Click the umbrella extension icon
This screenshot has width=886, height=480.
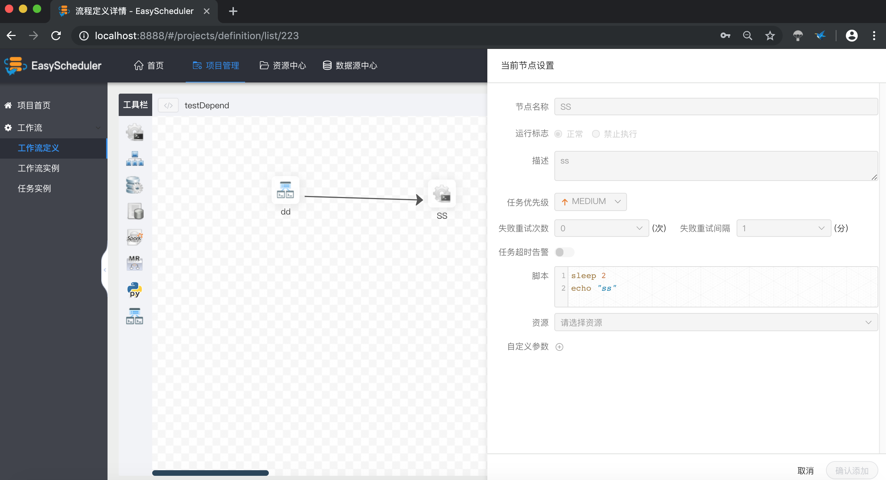pyautogui.click(x=798, y=36)
